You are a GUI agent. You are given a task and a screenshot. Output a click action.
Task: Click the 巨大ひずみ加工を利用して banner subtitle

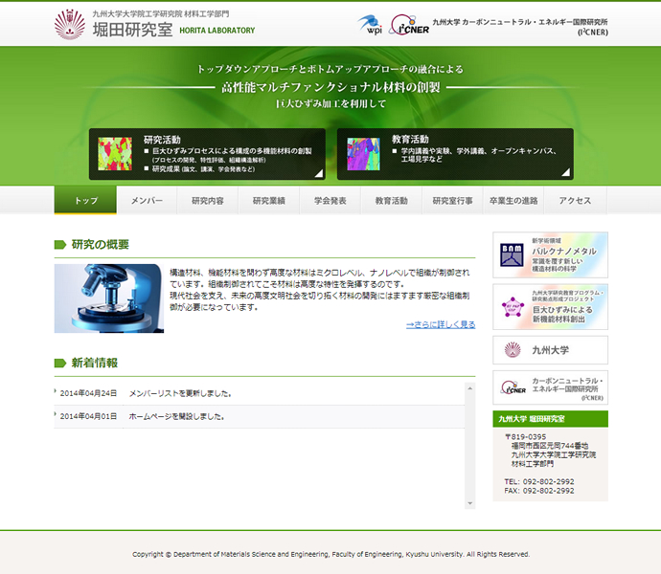(x=330, y=103)
